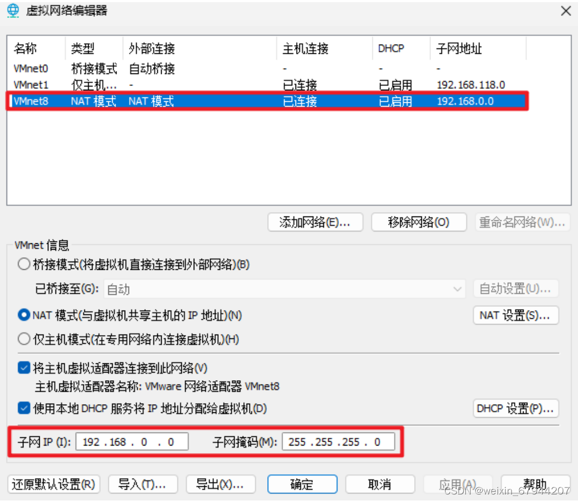Screen dimensions: 578x501
Task: Click the 移除网络(O) button
Action: (x=419, y=222)
